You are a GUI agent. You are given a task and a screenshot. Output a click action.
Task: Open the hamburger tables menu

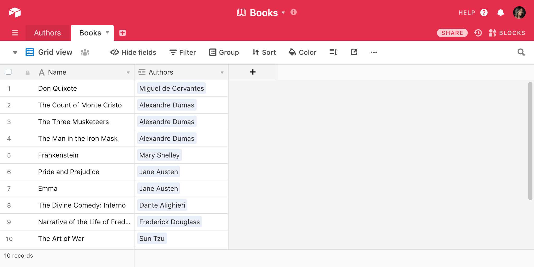click(15, 33)
